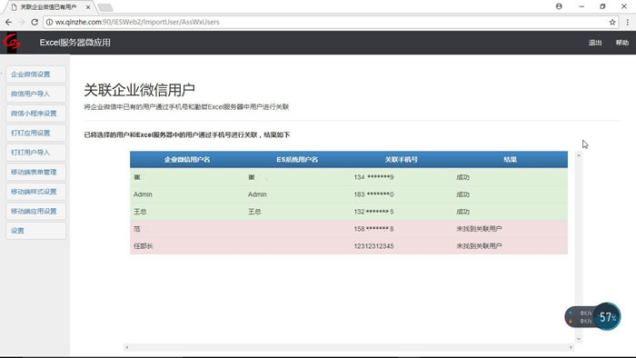This screenshot has width=636, height=358.
Task: Click the 关联企业微信用户 page heading
Action: point(140,90)
